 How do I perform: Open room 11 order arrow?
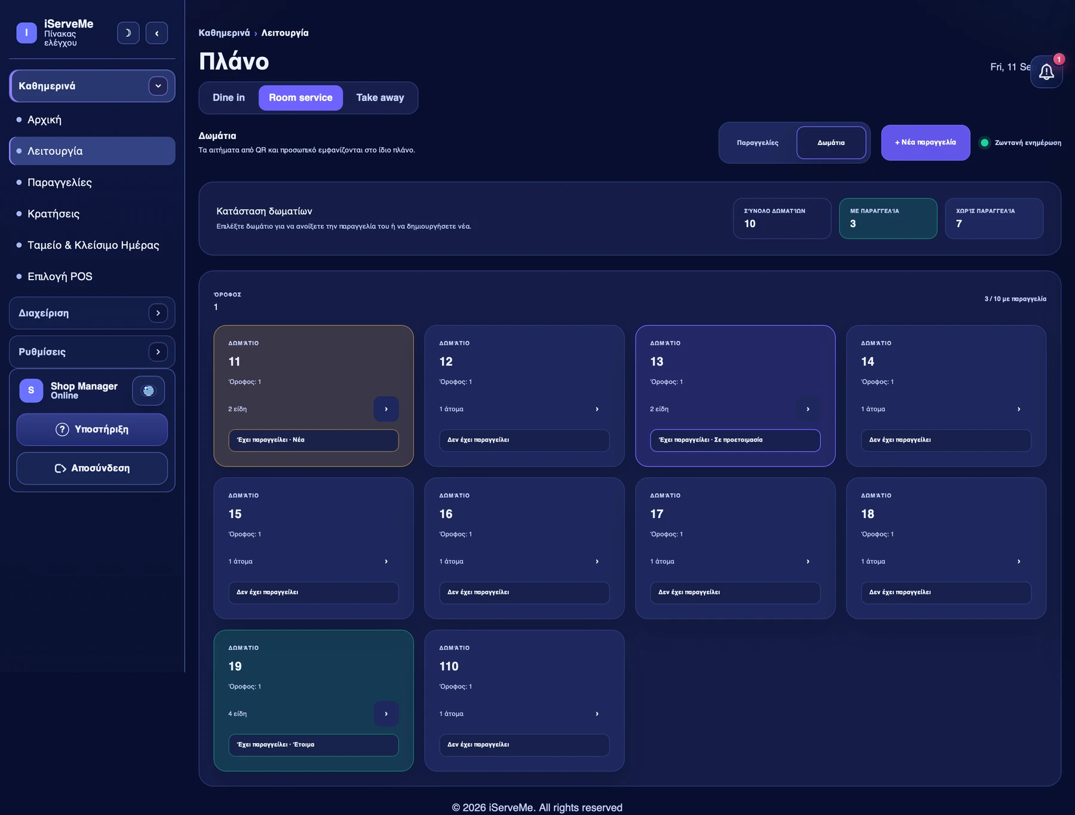(x=386, y=409)
